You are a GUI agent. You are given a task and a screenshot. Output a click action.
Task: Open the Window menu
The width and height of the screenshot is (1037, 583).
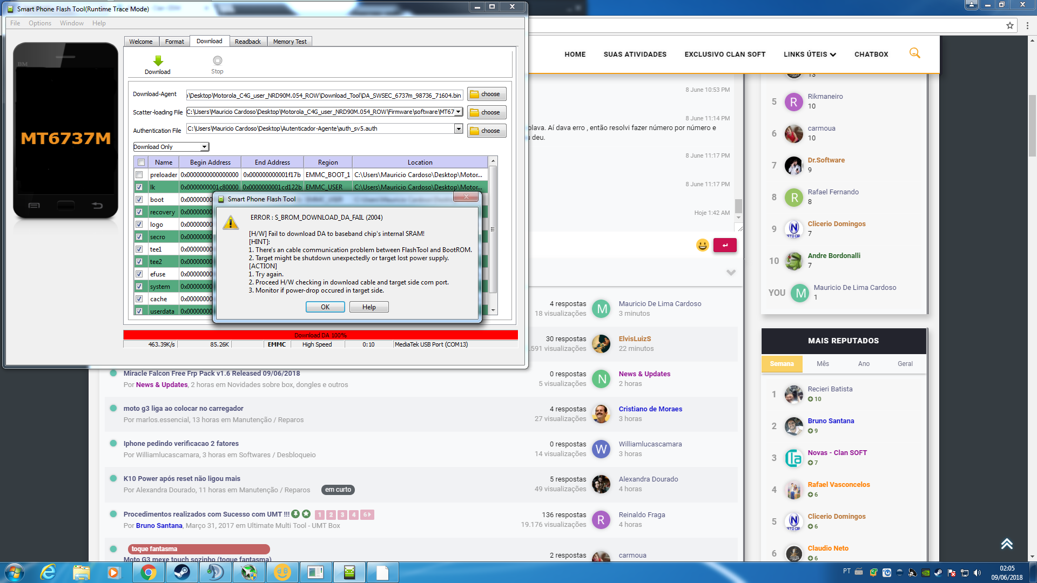click(72, 23)
